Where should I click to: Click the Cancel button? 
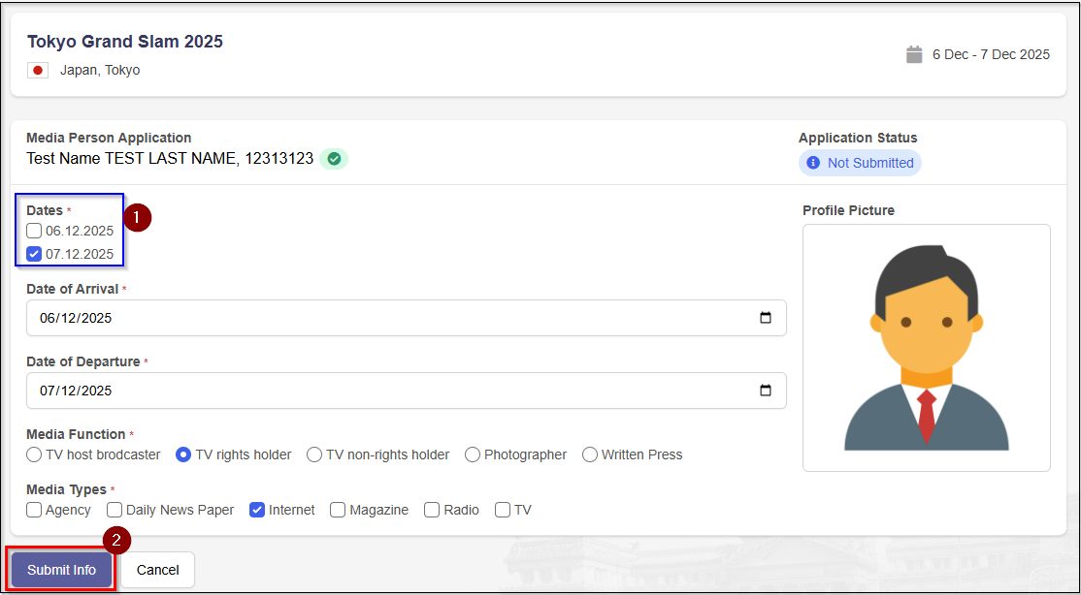pos(157,570)
